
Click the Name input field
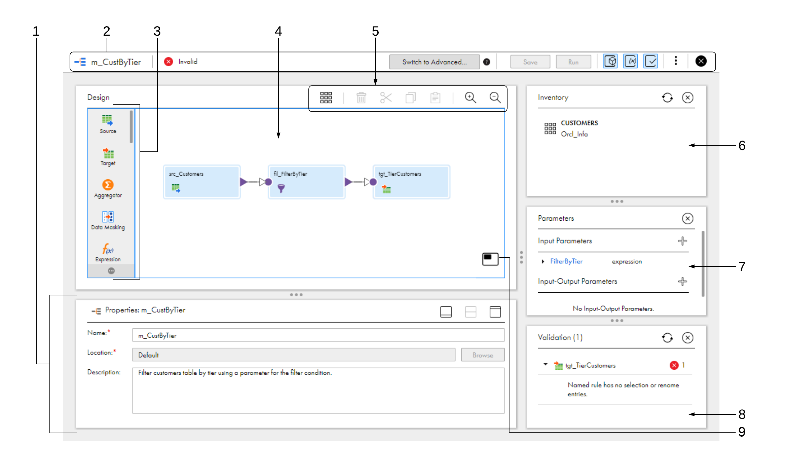coord(318,335)
